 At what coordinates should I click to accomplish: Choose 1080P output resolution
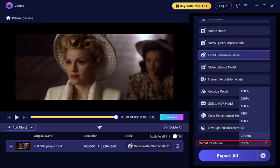254,121
